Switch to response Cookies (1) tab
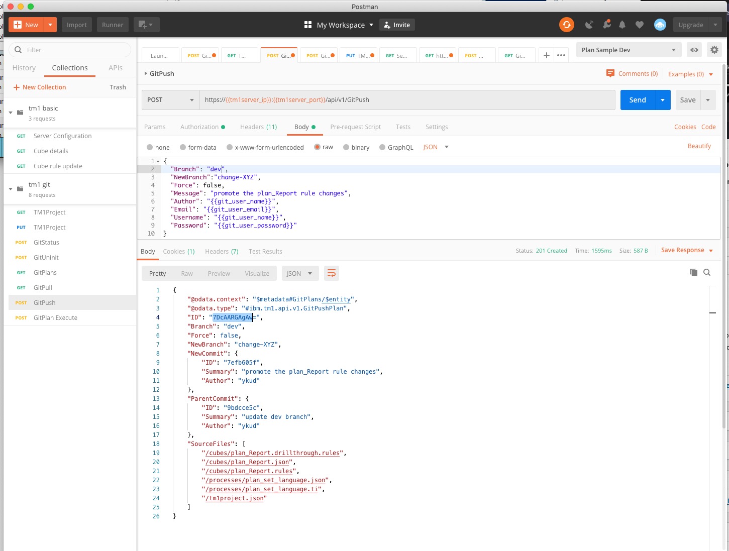The image size is (729, 551). (x=179, y=252)
